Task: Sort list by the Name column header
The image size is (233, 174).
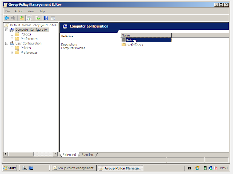Action: pos(146,35)
